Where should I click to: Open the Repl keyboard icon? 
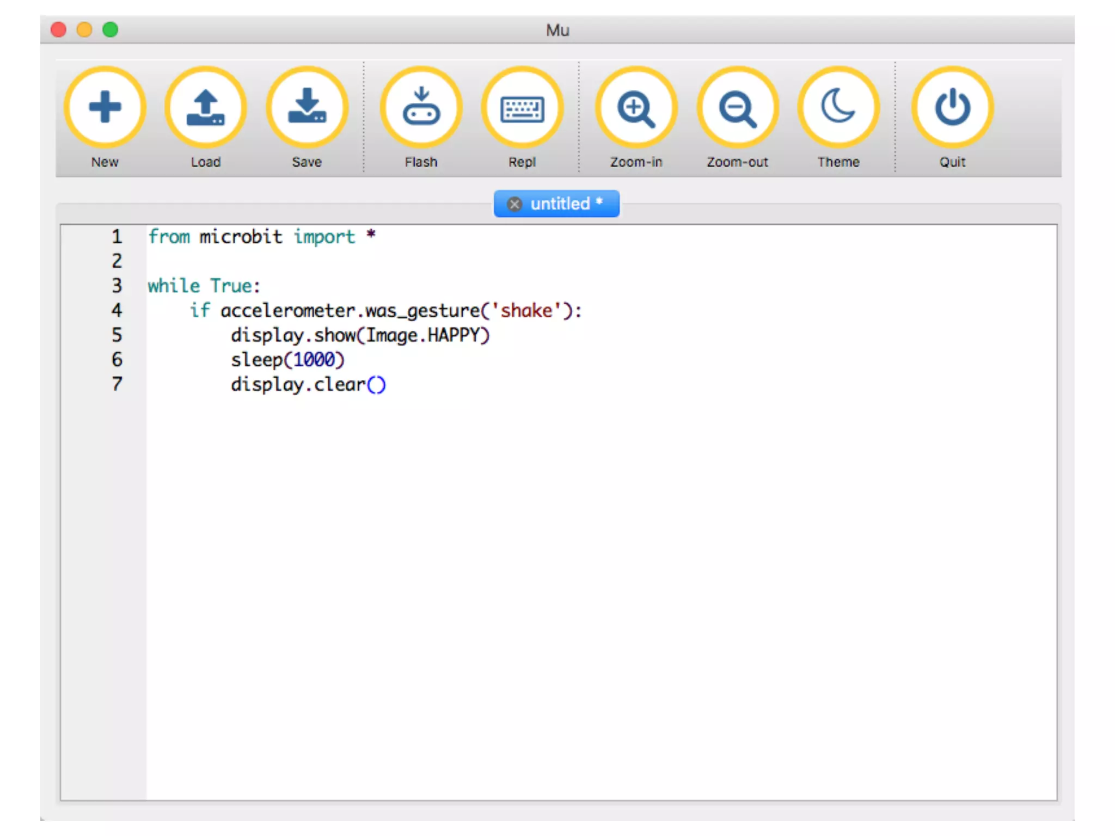coord(522,107)
